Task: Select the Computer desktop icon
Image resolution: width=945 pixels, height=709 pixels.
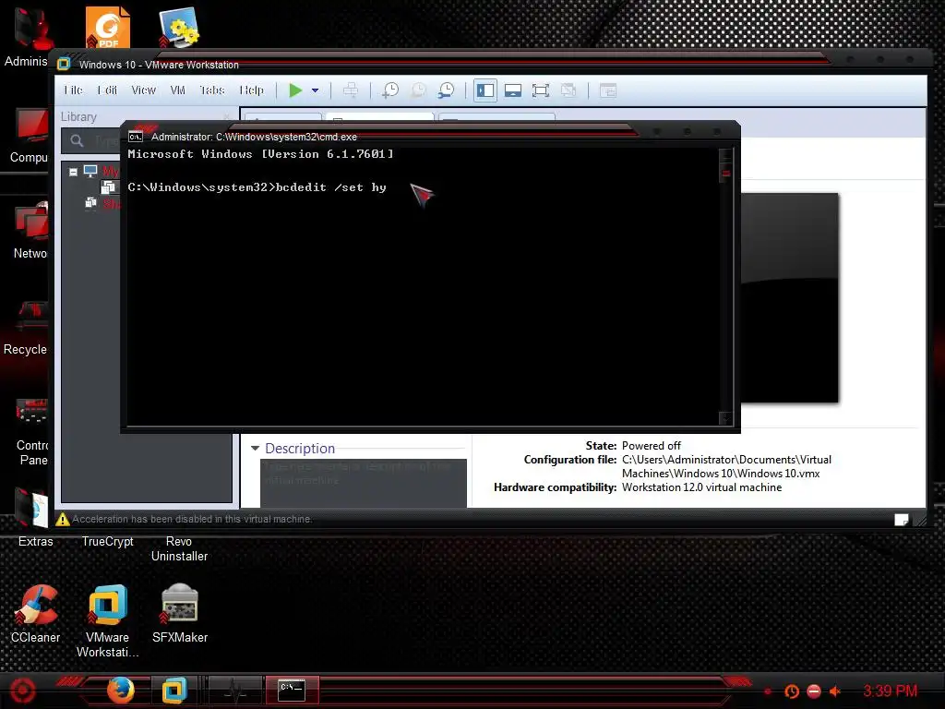Action: (x=29, y=136)
